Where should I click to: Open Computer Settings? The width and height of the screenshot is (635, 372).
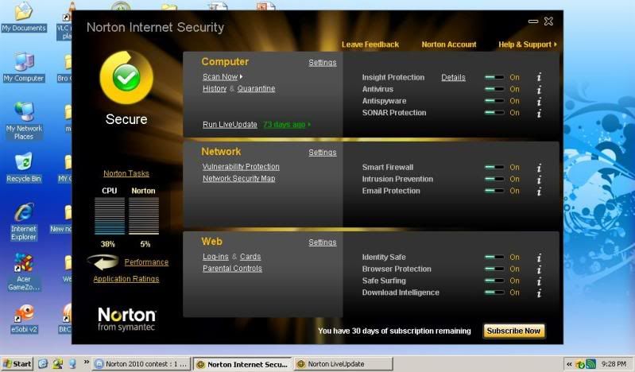pos(323,63)
